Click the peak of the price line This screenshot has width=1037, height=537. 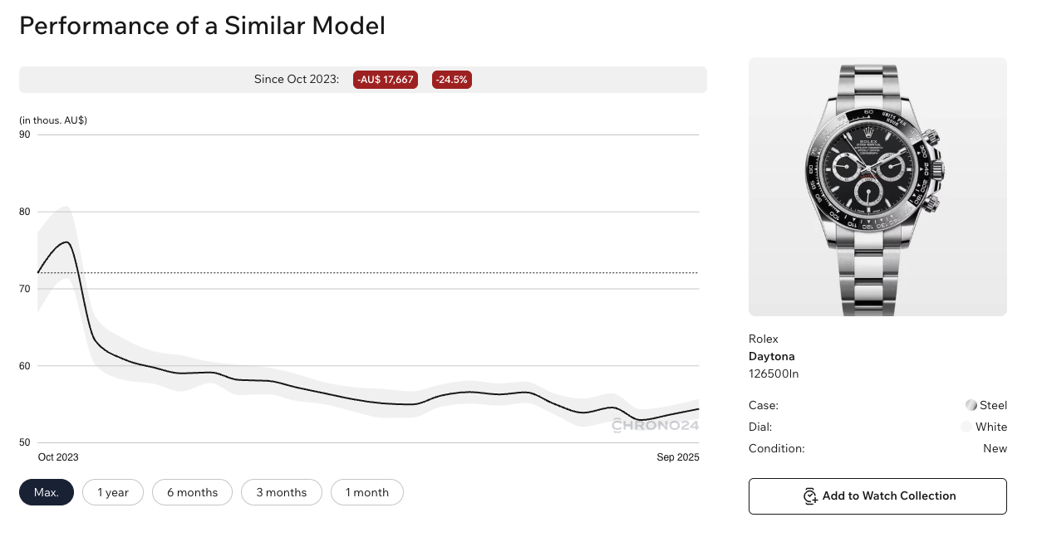(x=66, y=242)
